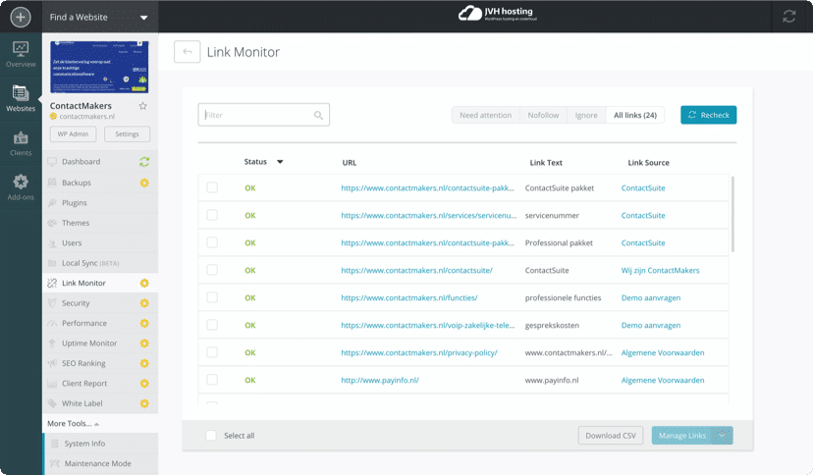Click the JVH hosting logo
The width and height of the screenshot is (813, 475).
pos(497,14)
